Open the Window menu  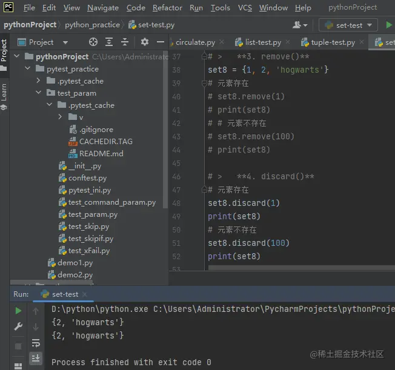(x=273, y=8)
